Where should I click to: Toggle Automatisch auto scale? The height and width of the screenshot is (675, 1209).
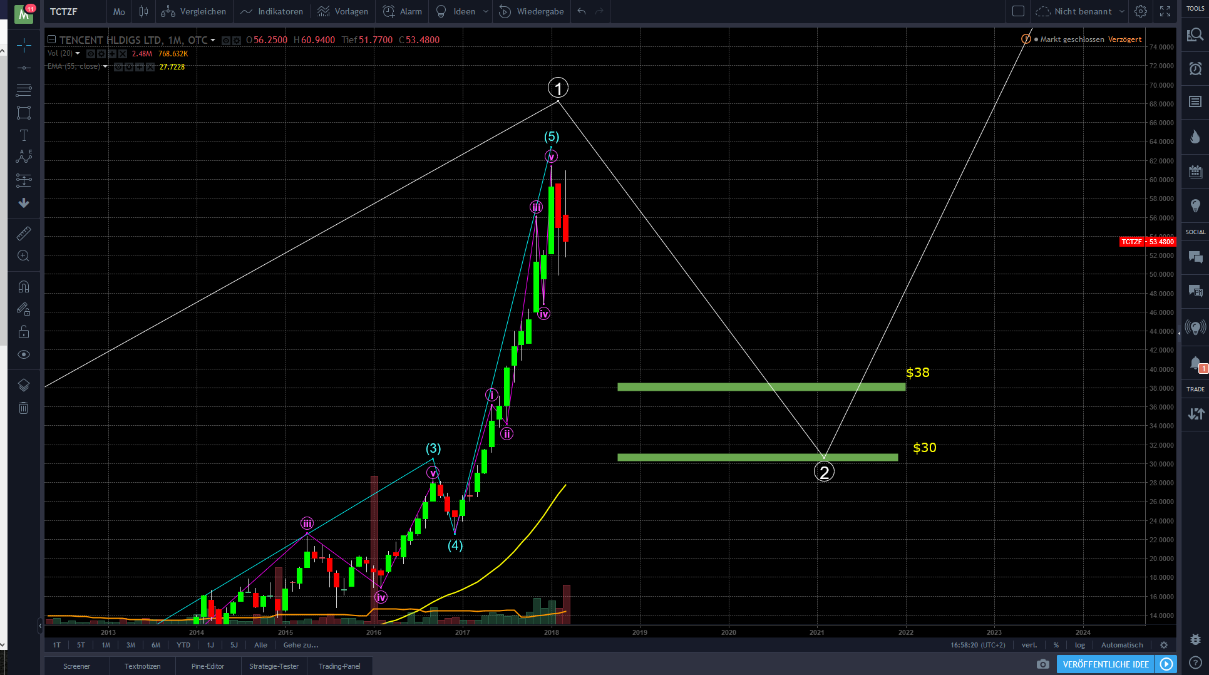point(1122,645)
